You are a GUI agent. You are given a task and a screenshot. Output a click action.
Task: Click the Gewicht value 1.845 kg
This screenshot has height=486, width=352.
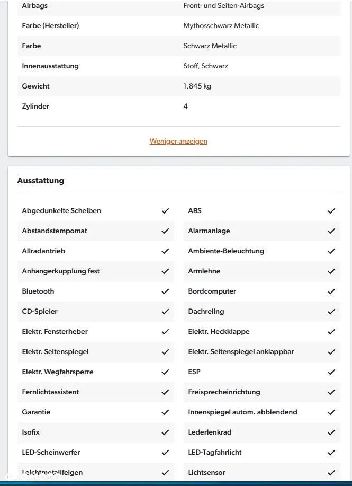tap(197, 86)
